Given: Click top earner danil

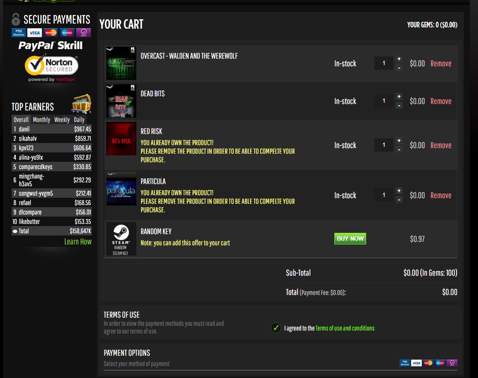Looking at the screenshot, I should tap(51, 129).
